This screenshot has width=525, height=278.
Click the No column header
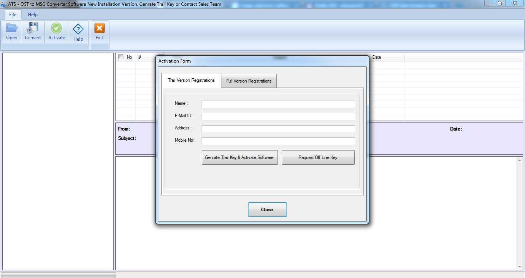click(130, 57)
